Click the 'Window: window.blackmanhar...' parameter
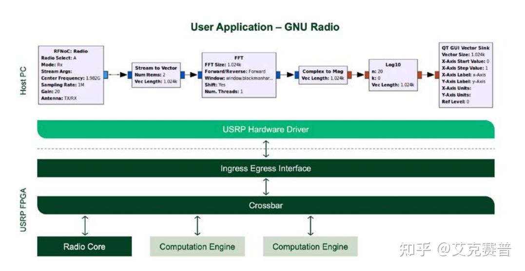The image size is (525, 271). coord(239,78)
